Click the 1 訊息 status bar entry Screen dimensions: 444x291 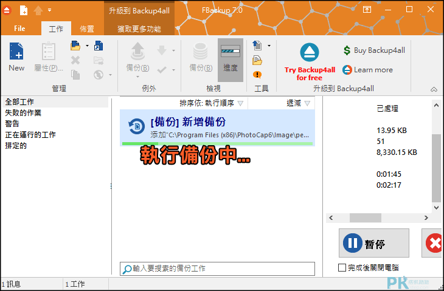pos(11,284)
